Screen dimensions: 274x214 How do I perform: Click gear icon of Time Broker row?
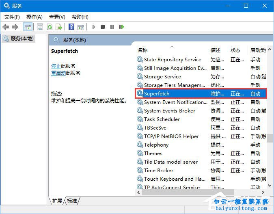140,170
